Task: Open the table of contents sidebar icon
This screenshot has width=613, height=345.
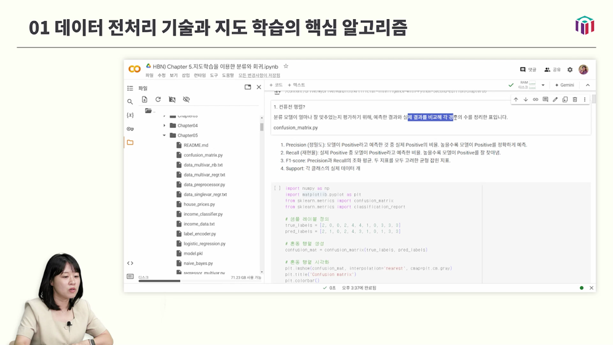Action: [130, 88]
